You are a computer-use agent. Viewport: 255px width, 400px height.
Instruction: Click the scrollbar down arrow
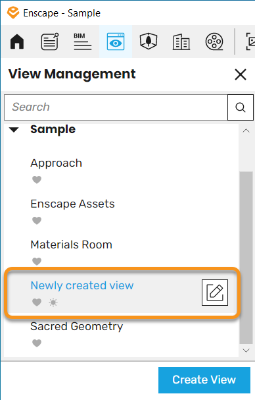(x=246, y=351)
